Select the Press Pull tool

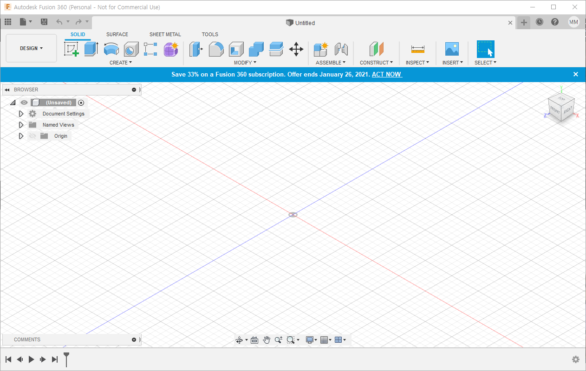click(196, 49)
